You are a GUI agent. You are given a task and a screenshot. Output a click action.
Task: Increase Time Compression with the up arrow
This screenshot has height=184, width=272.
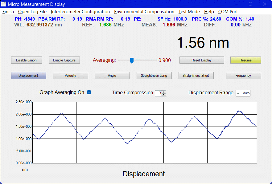click(164, 92)
